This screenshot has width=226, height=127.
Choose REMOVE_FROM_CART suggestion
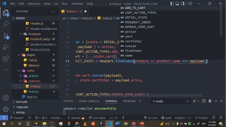170,27
